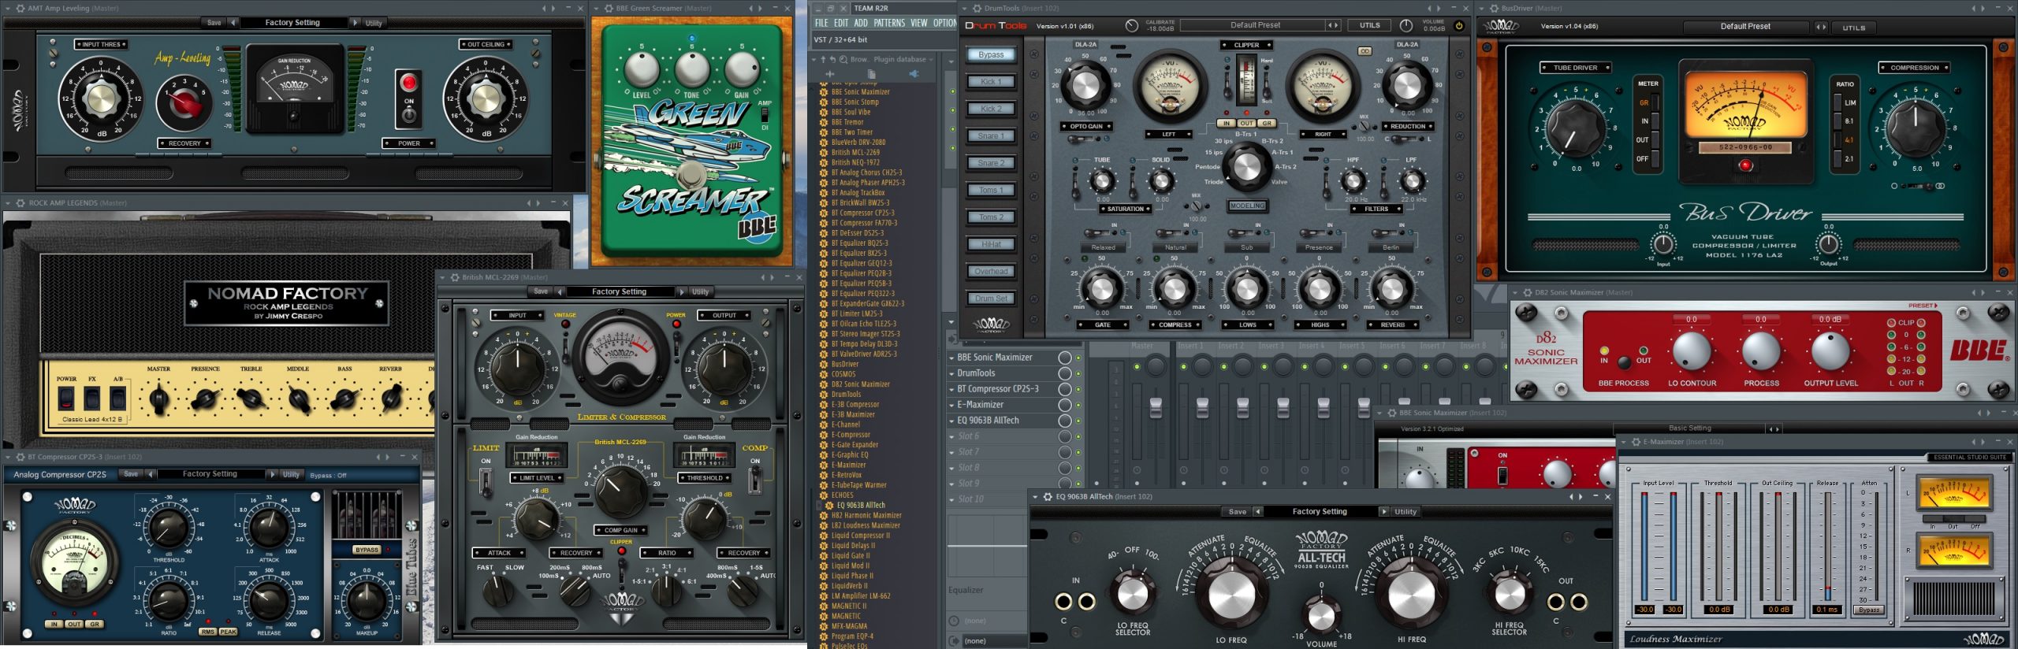Image resolution: width=2018 pixels, height=649 pixels.
Task: Open BBE Sonic Maximizer slot dropdown arrow
Action: (951, 358)
